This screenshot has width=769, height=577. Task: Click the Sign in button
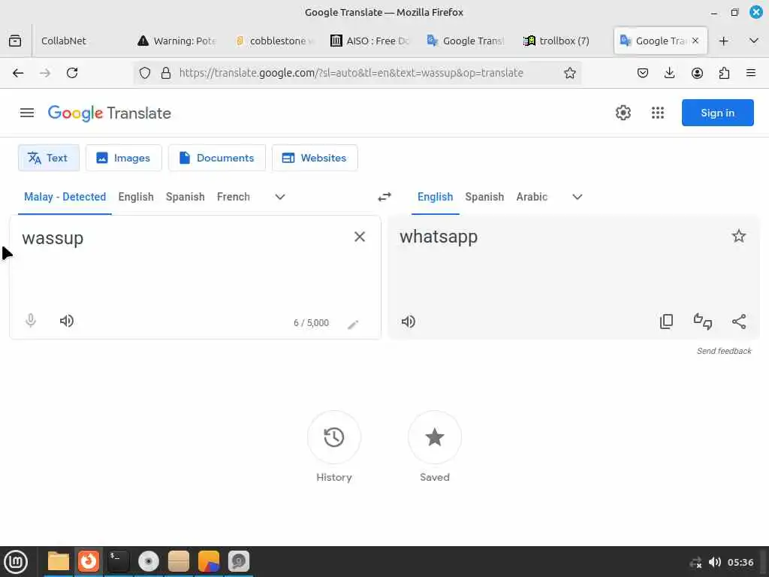[717, 113]
